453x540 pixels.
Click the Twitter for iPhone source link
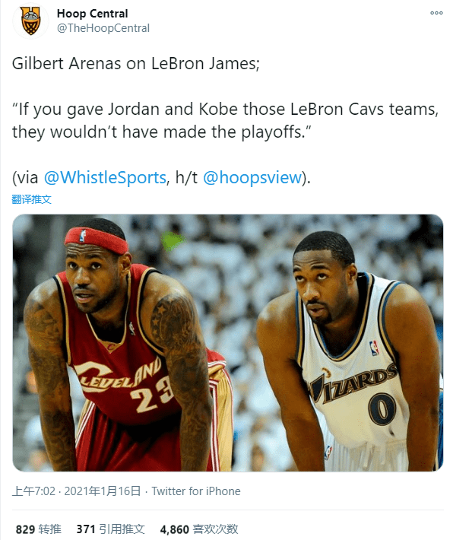196,491
